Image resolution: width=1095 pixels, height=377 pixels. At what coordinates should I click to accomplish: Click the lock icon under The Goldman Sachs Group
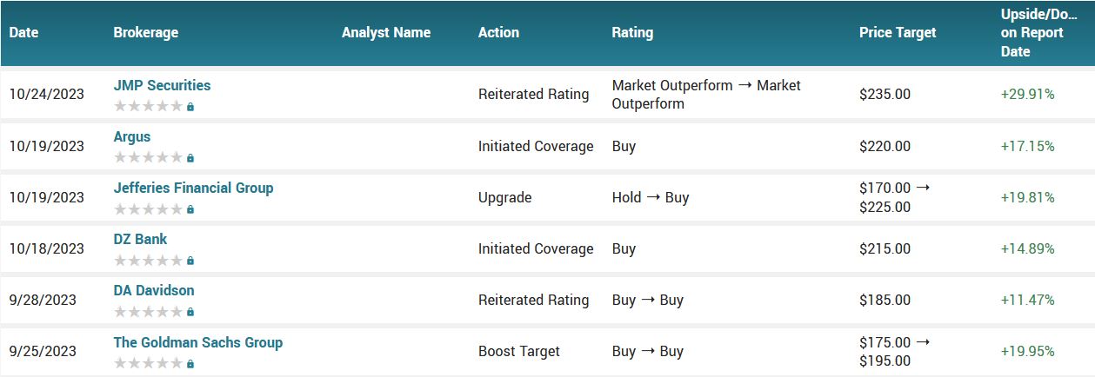(x=190, y=363)
